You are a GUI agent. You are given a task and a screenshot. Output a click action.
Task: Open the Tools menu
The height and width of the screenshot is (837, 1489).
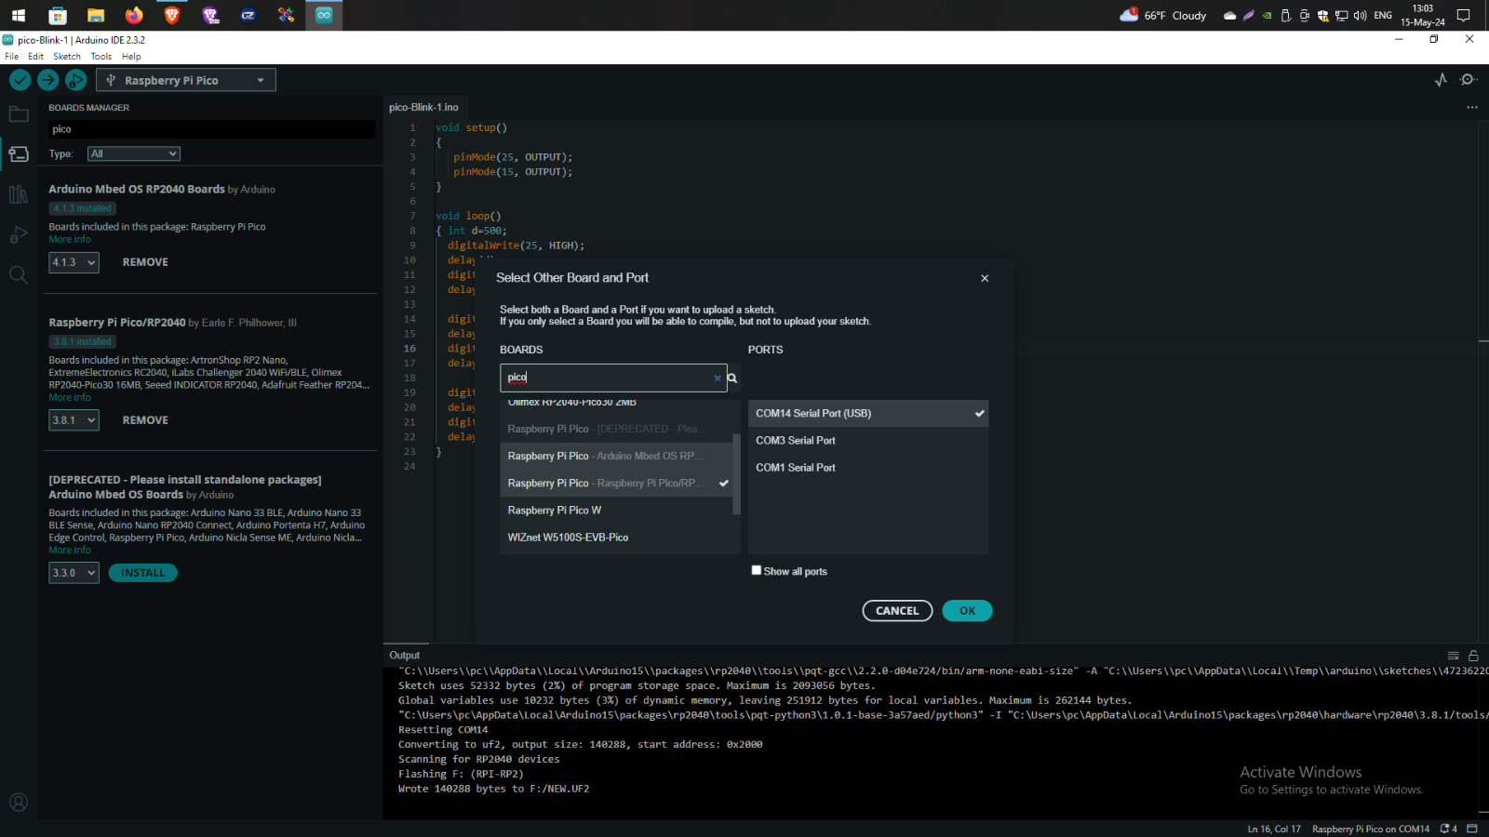pyautogui.click(x=101, y=57)
